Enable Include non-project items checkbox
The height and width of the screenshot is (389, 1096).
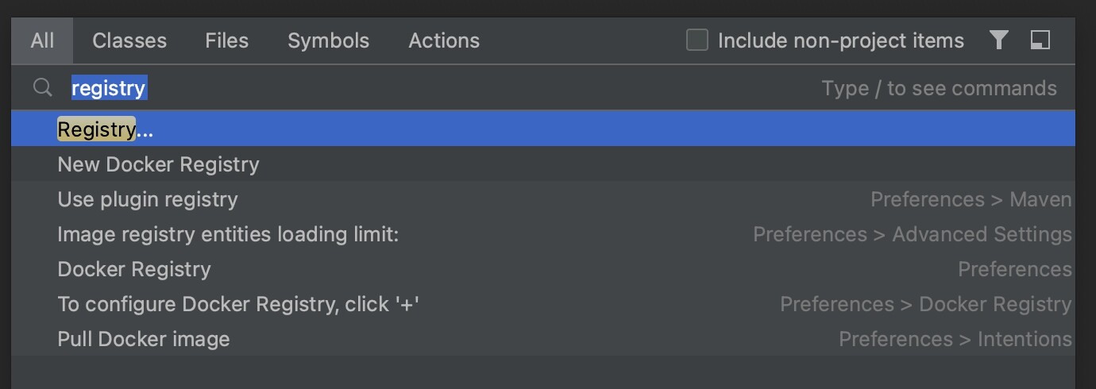click(697, 40)
